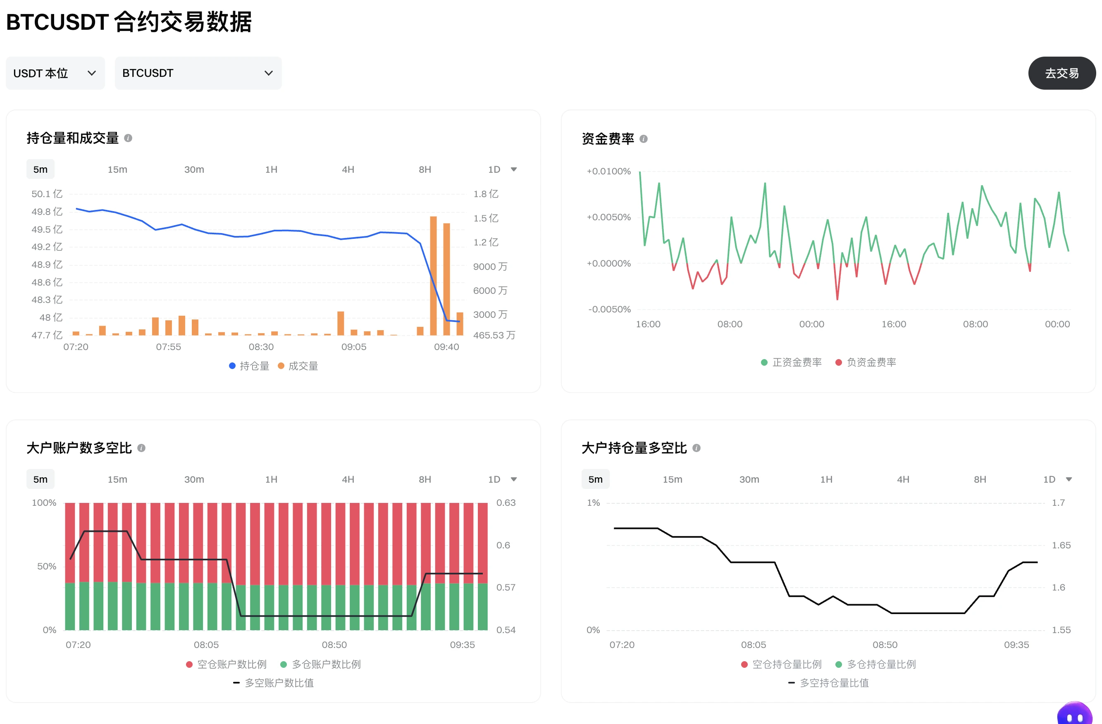Click info icon beside 大户账户数多空比 title

click(x=141, y=448)
